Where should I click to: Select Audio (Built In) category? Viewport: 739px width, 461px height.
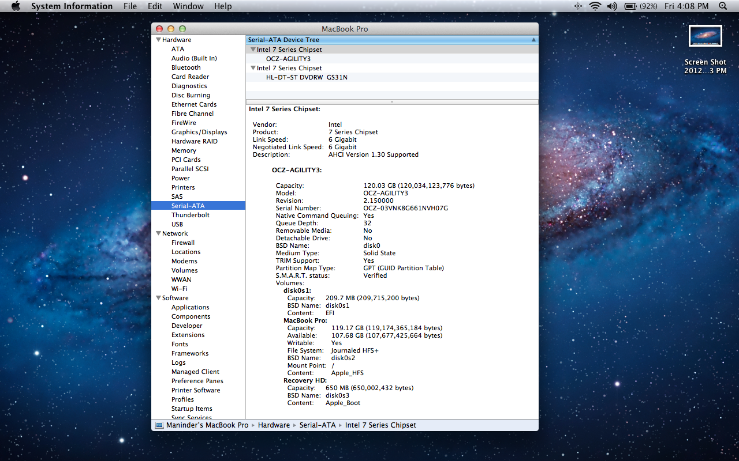coord(194,58)
